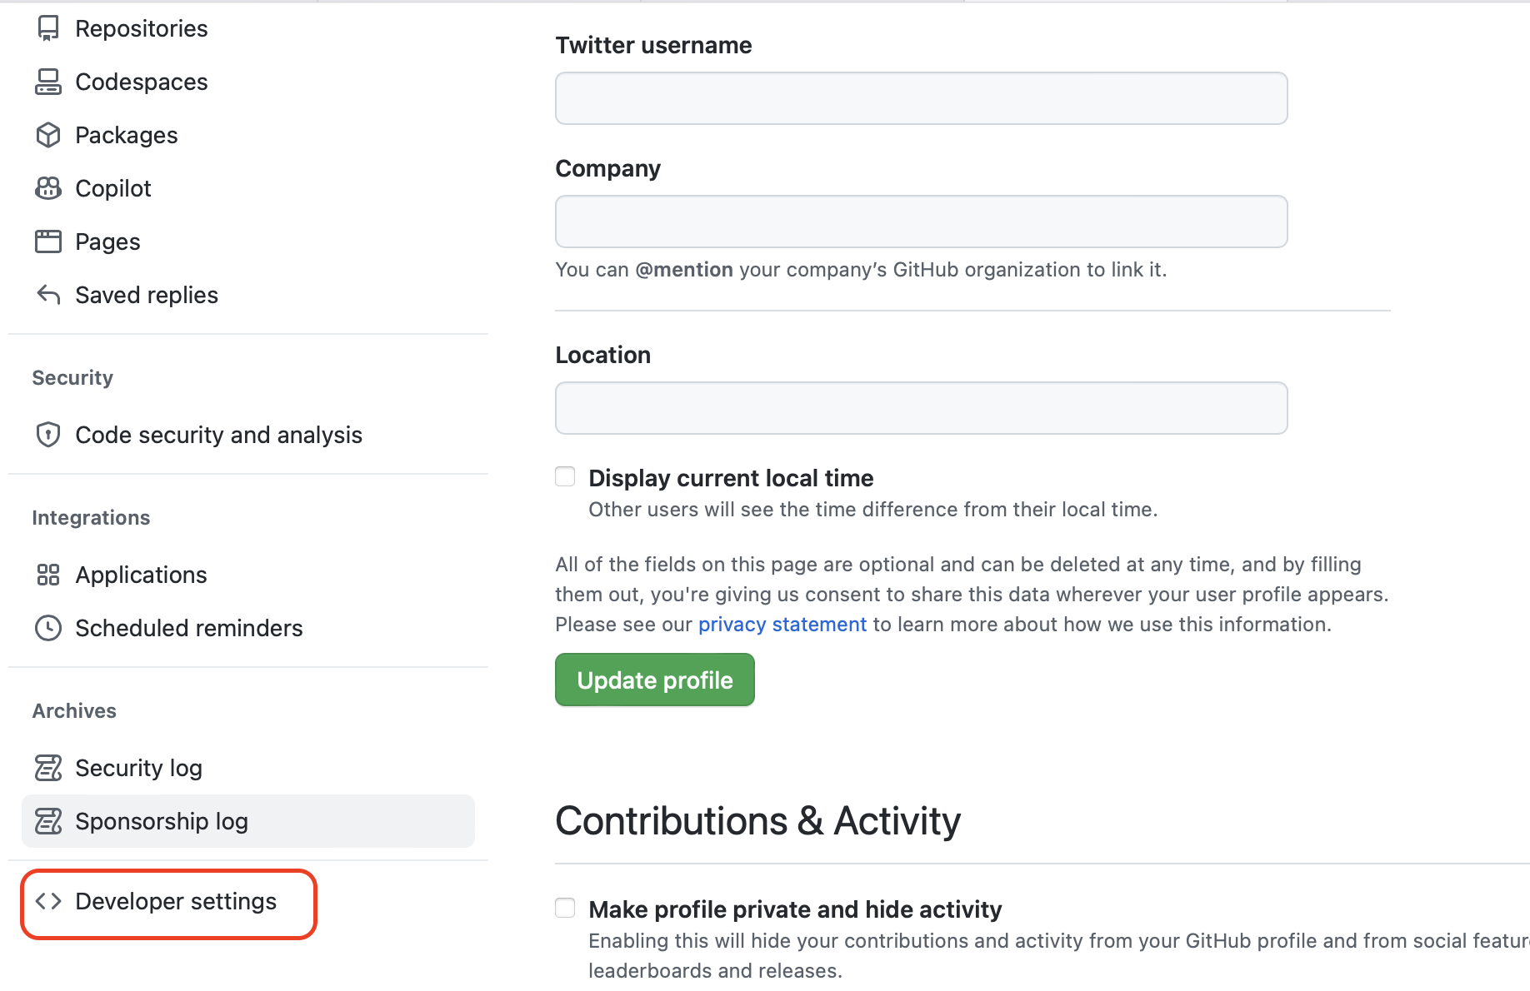Click the Copilot icon in sidebar

48,188
